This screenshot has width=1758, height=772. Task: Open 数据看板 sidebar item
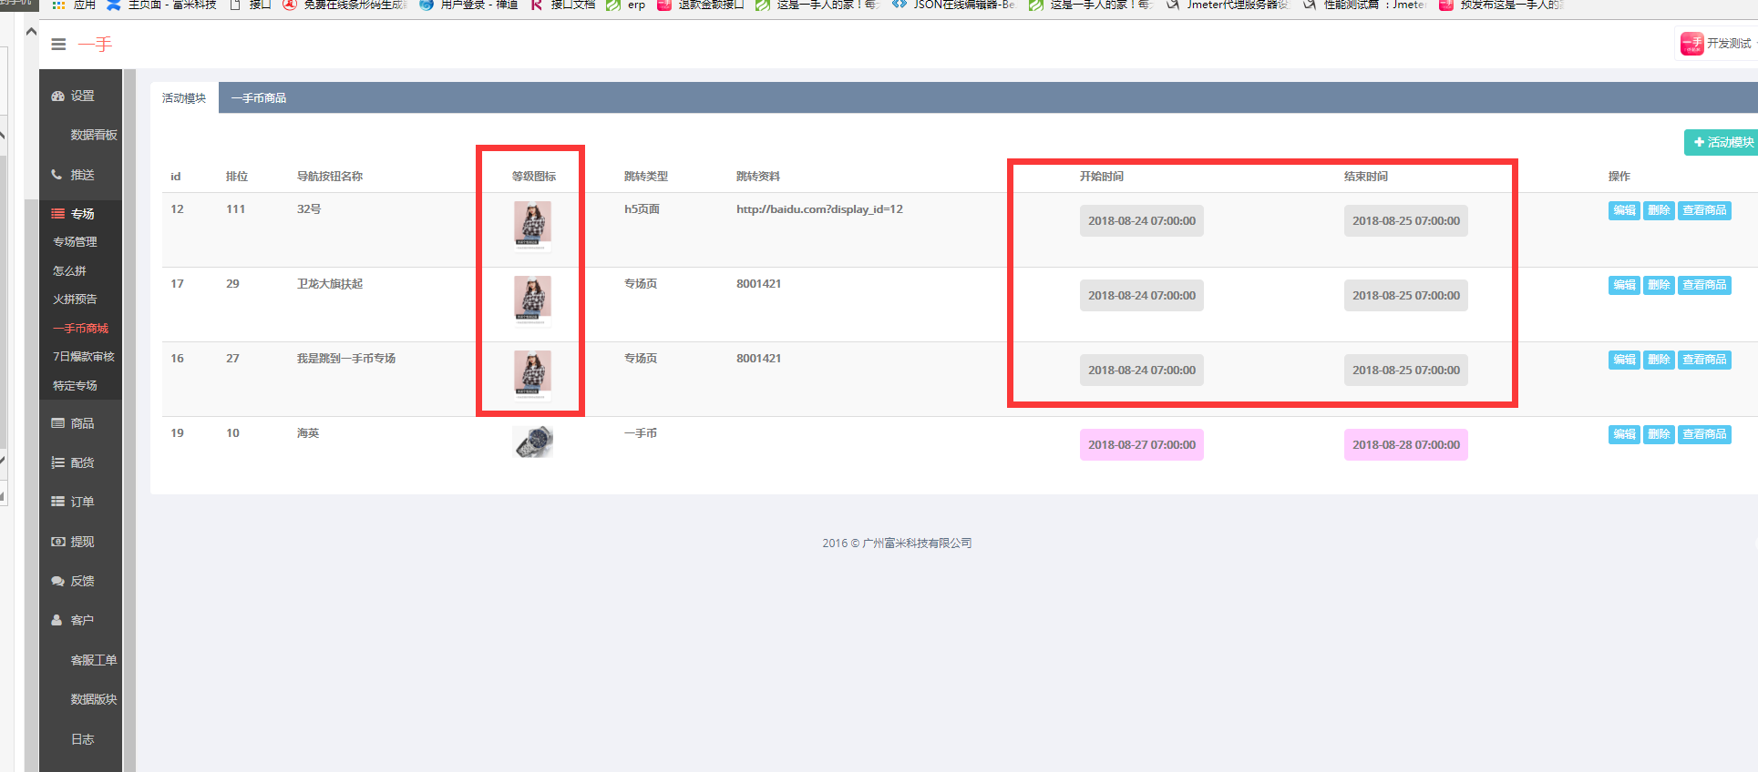tap(93, 135)
